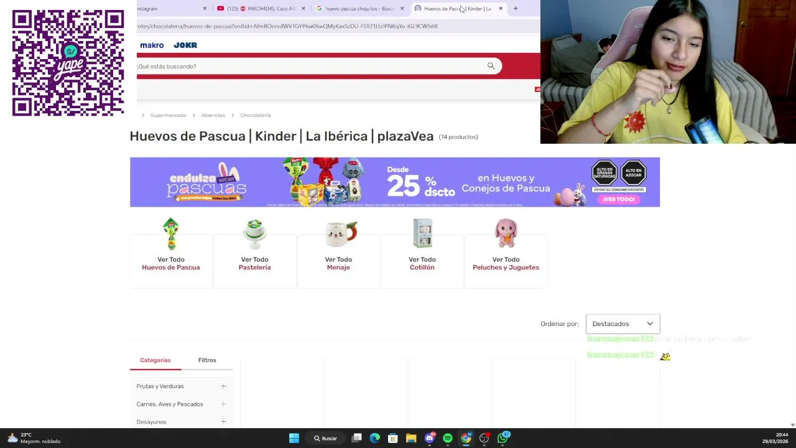
Task: Click the page scrollbar down arrow
Action: pos(792,424)
